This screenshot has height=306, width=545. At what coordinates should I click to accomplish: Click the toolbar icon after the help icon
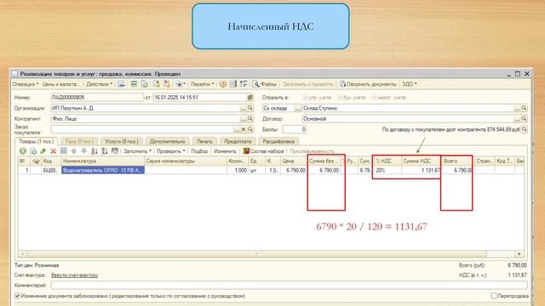click(x=233, y=84)
